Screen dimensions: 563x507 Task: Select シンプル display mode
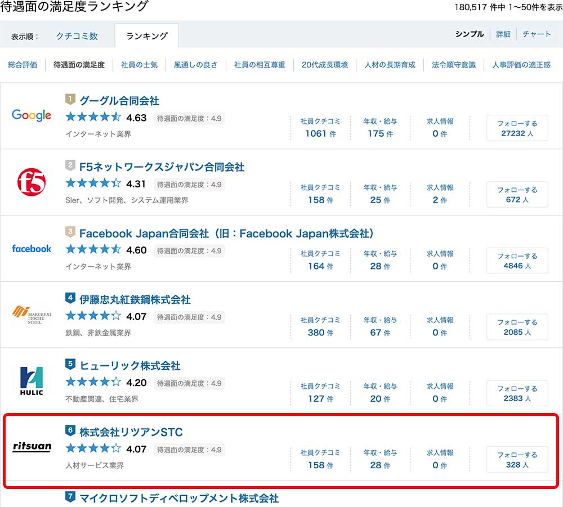pos(469,34)
